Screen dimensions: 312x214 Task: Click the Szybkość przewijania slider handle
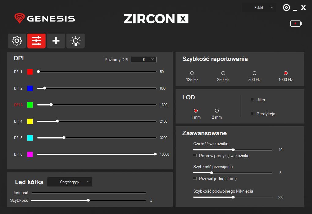tap(212, 173)
